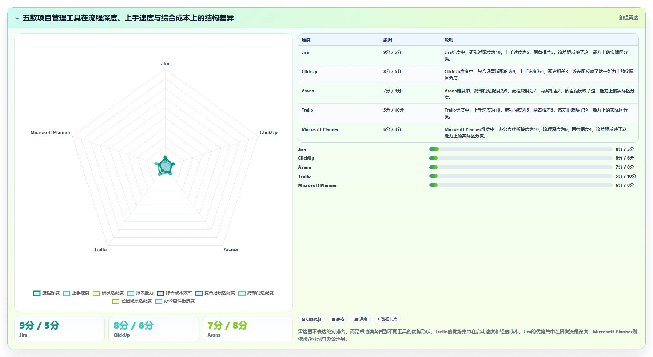The width and height of the screenshot is (653, 357).
Task: Click the Trello progress bar
Action: pos(521,176)
